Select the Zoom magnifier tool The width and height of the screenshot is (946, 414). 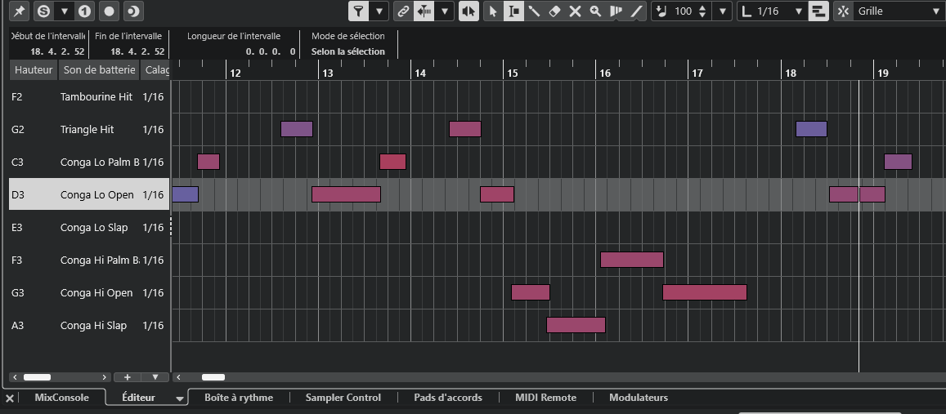click(595, 11)
